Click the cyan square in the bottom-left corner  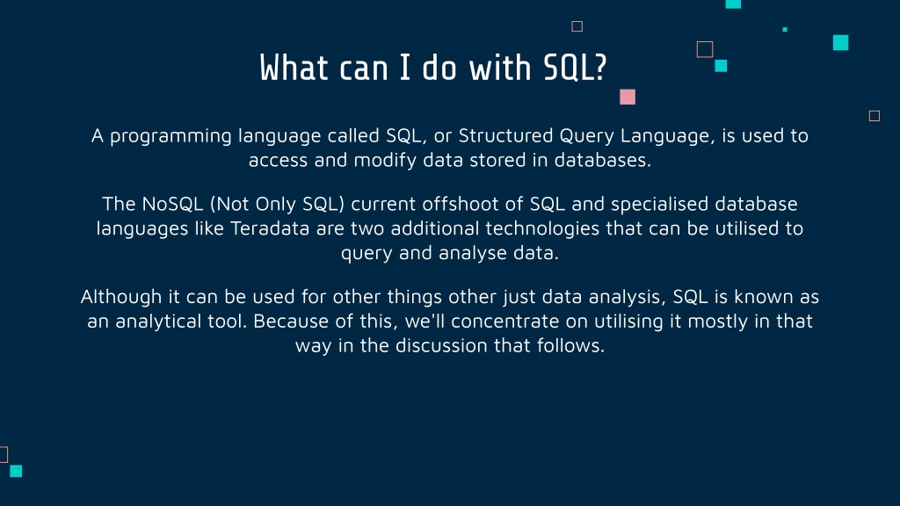pyautogui.click(x=16, y=471)
